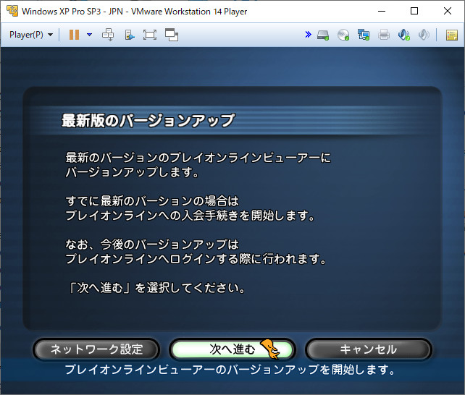Screen dimensions: 465x395
Task: Click the active sound card icon
Action: click(x=404, y=35)
